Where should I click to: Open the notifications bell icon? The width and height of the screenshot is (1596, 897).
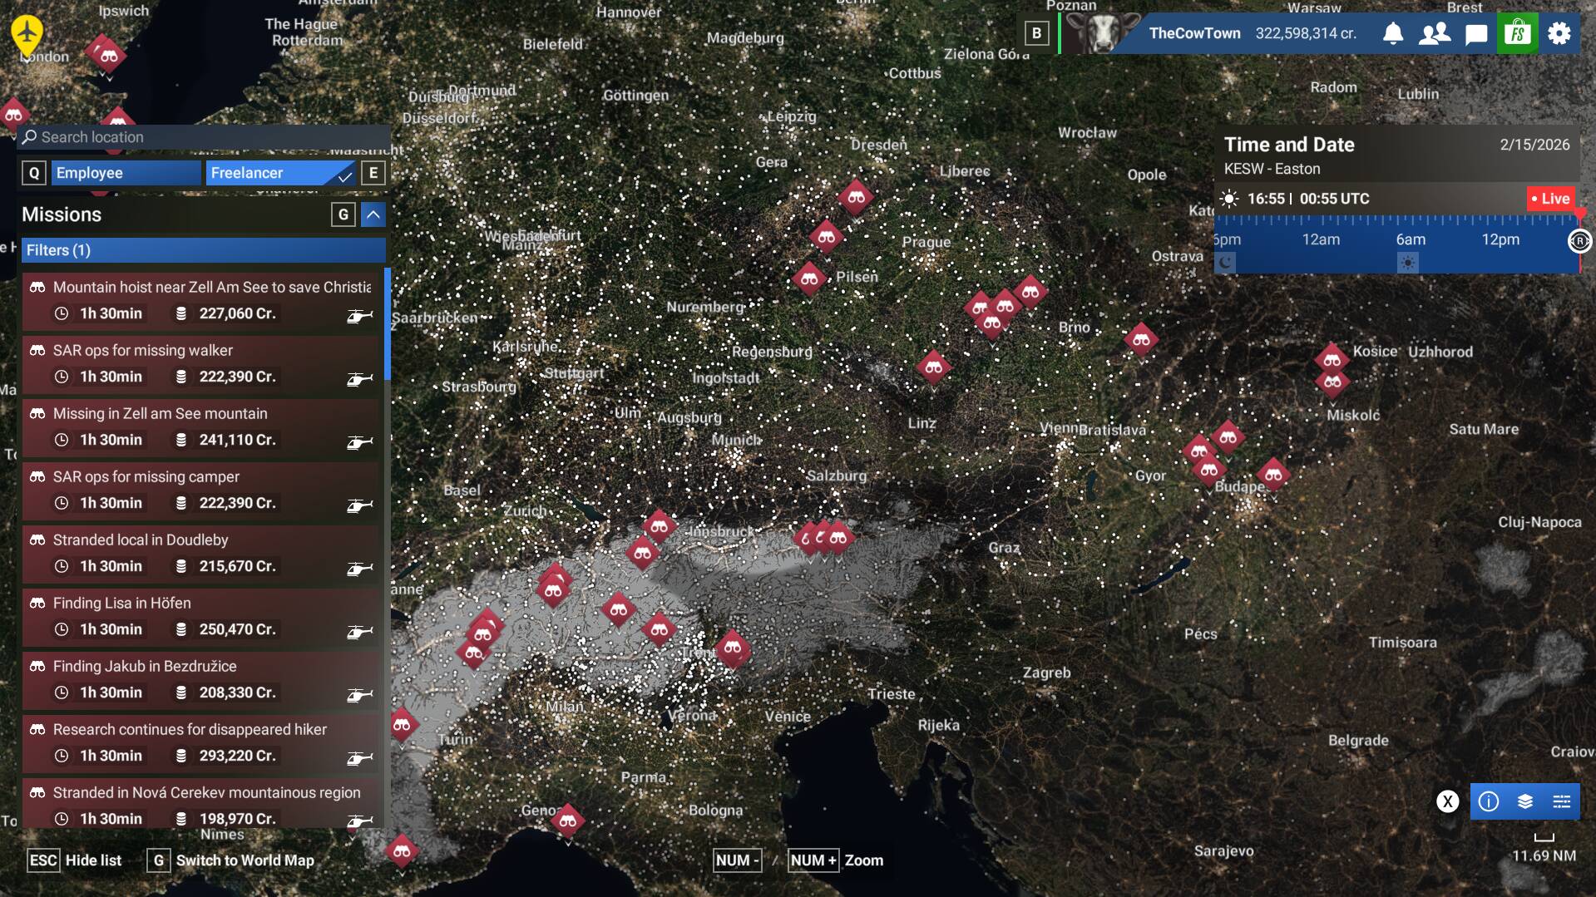[1393, 33]
